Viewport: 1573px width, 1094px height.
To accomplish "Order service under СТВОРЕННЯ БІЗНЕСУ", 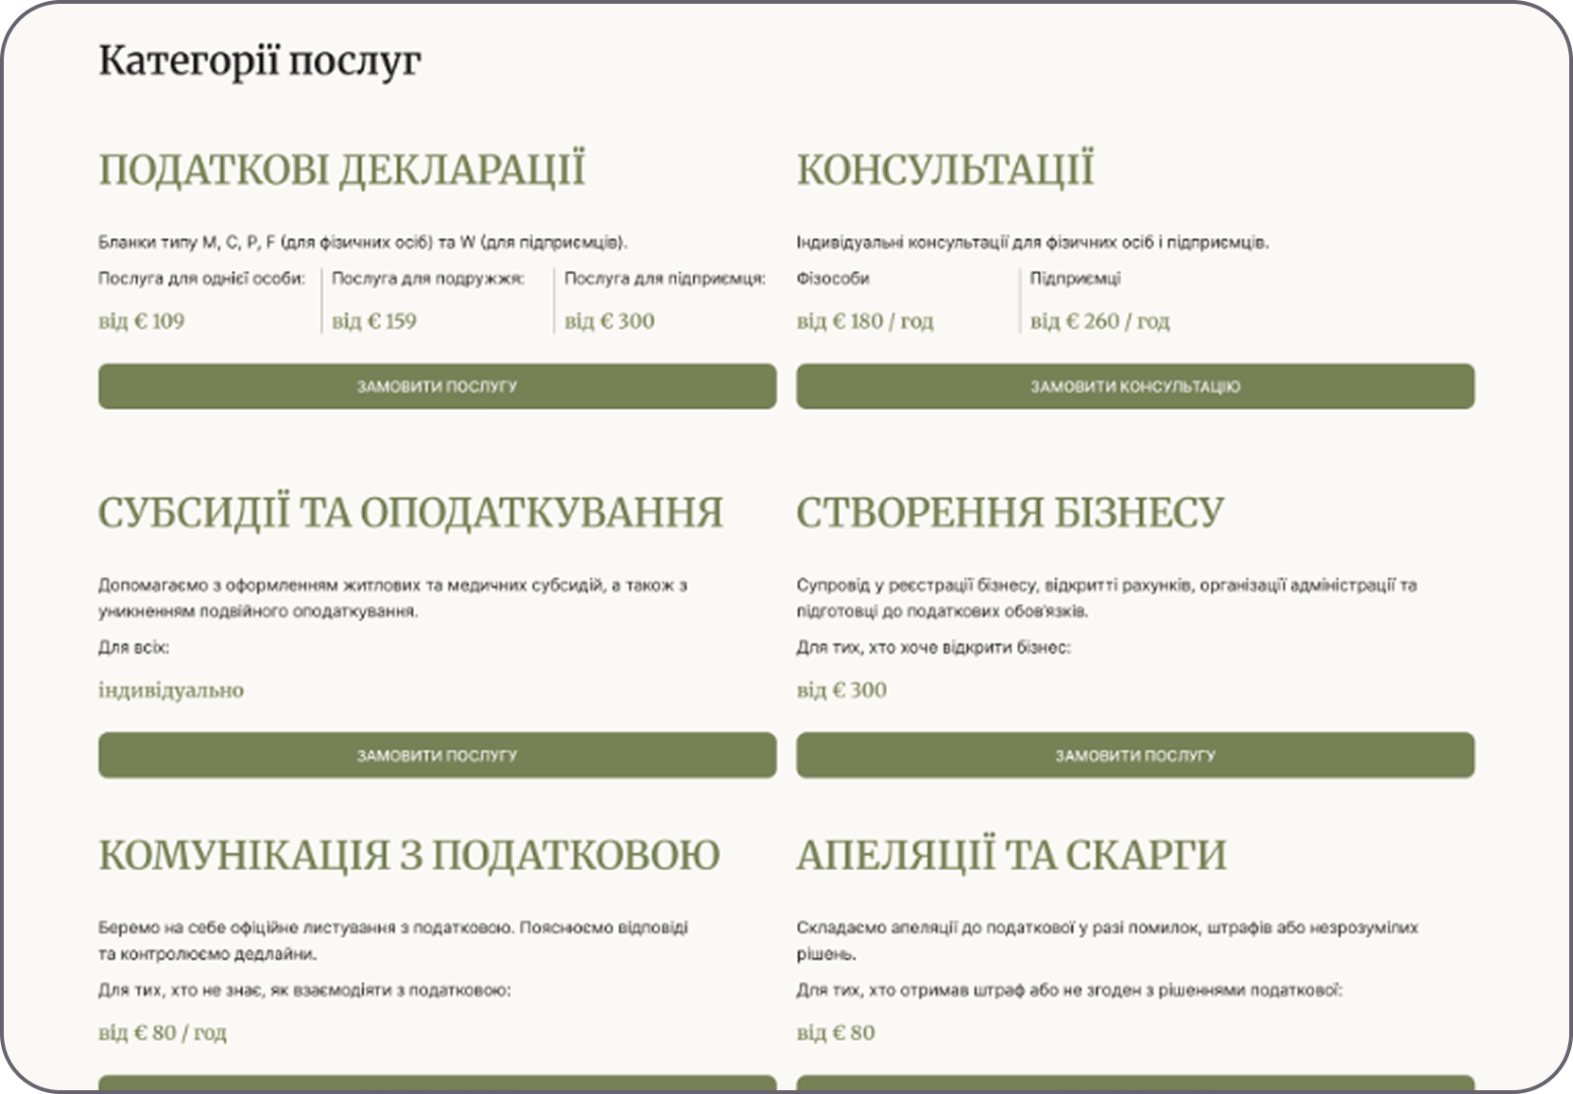I will [x=1134, y=755].
